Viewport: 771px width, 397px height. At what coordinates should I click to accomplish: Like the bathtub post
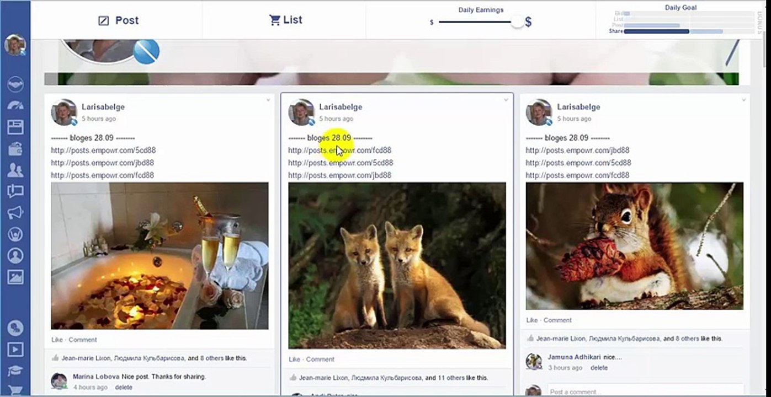pyautogui.click(x=57, y=340)
